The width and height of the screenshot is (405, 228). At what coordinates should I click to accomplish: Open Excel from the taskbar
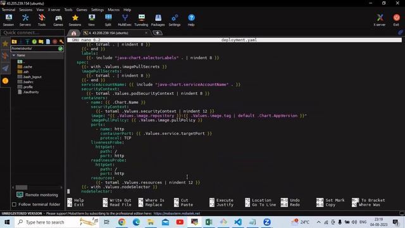209,222
